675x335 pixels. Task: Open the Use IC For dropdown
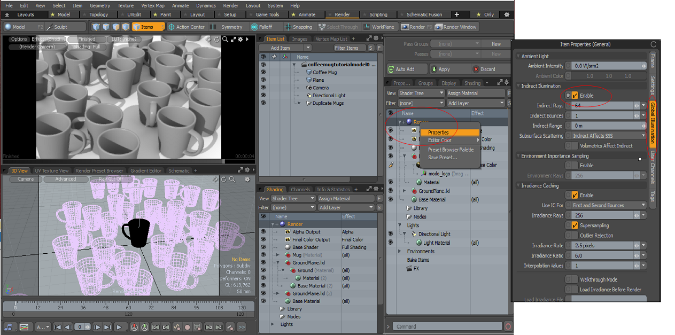pyautogui.click(x=608, y=205)
